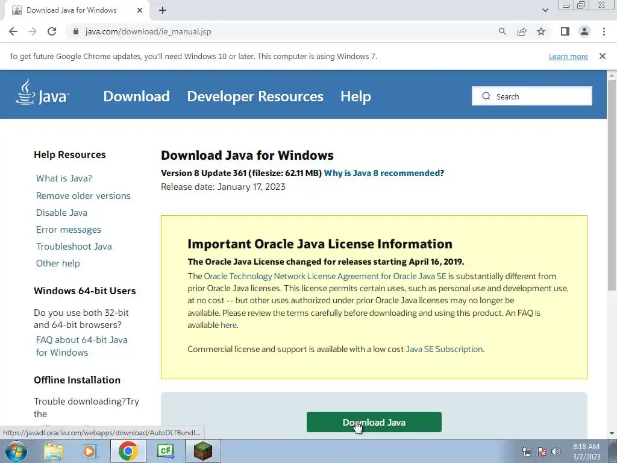Share this page with the share icon
617x463 pixels.
click(x=522, y=31)
